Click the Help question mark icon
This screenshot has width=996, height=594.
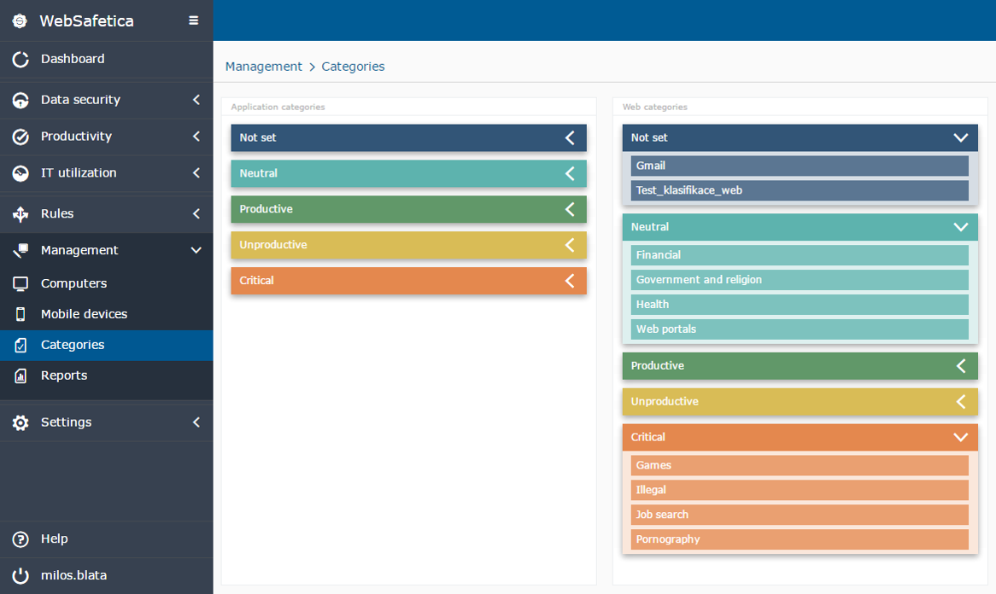point(21,539)
